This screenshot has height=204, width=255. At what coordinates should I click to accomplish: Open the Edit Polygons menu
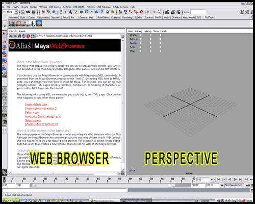point(104,7)
